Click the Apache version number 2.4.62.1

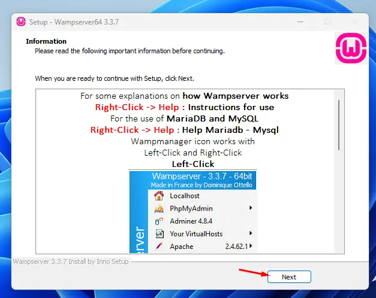(236, 247)
